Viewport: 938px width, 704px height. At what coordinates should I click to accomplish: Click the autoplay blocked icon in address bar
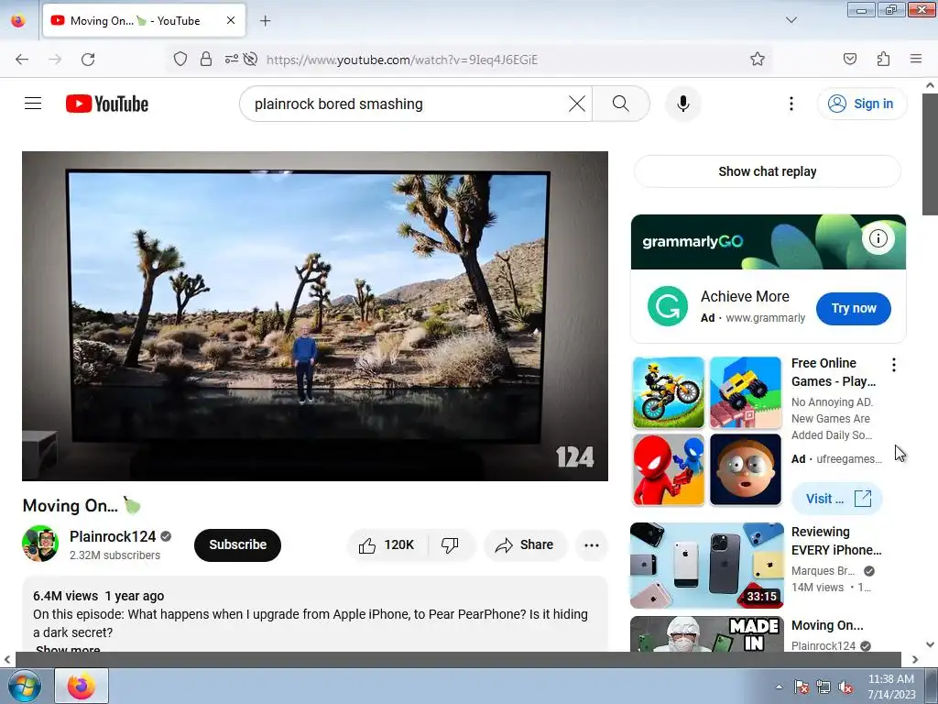251,60
